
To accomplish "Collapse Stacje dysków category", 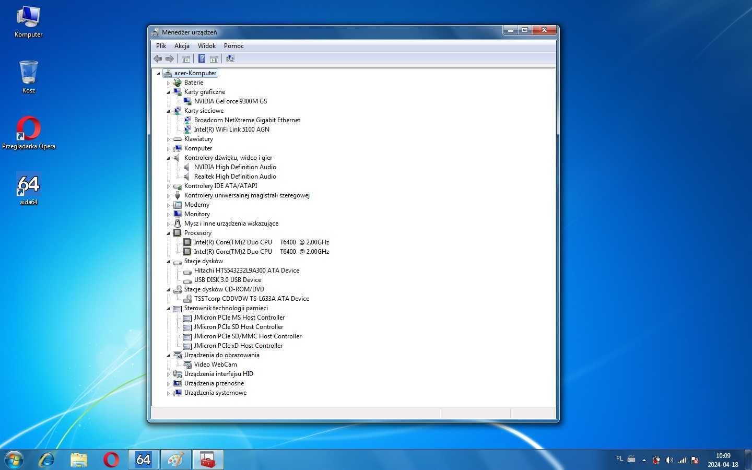I will (x=168, y=262).
